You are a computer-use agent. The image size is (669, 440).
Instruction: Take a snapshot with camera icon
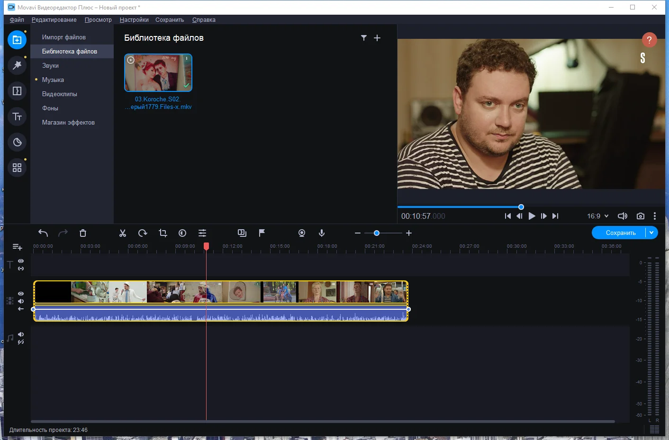[641, 216]
